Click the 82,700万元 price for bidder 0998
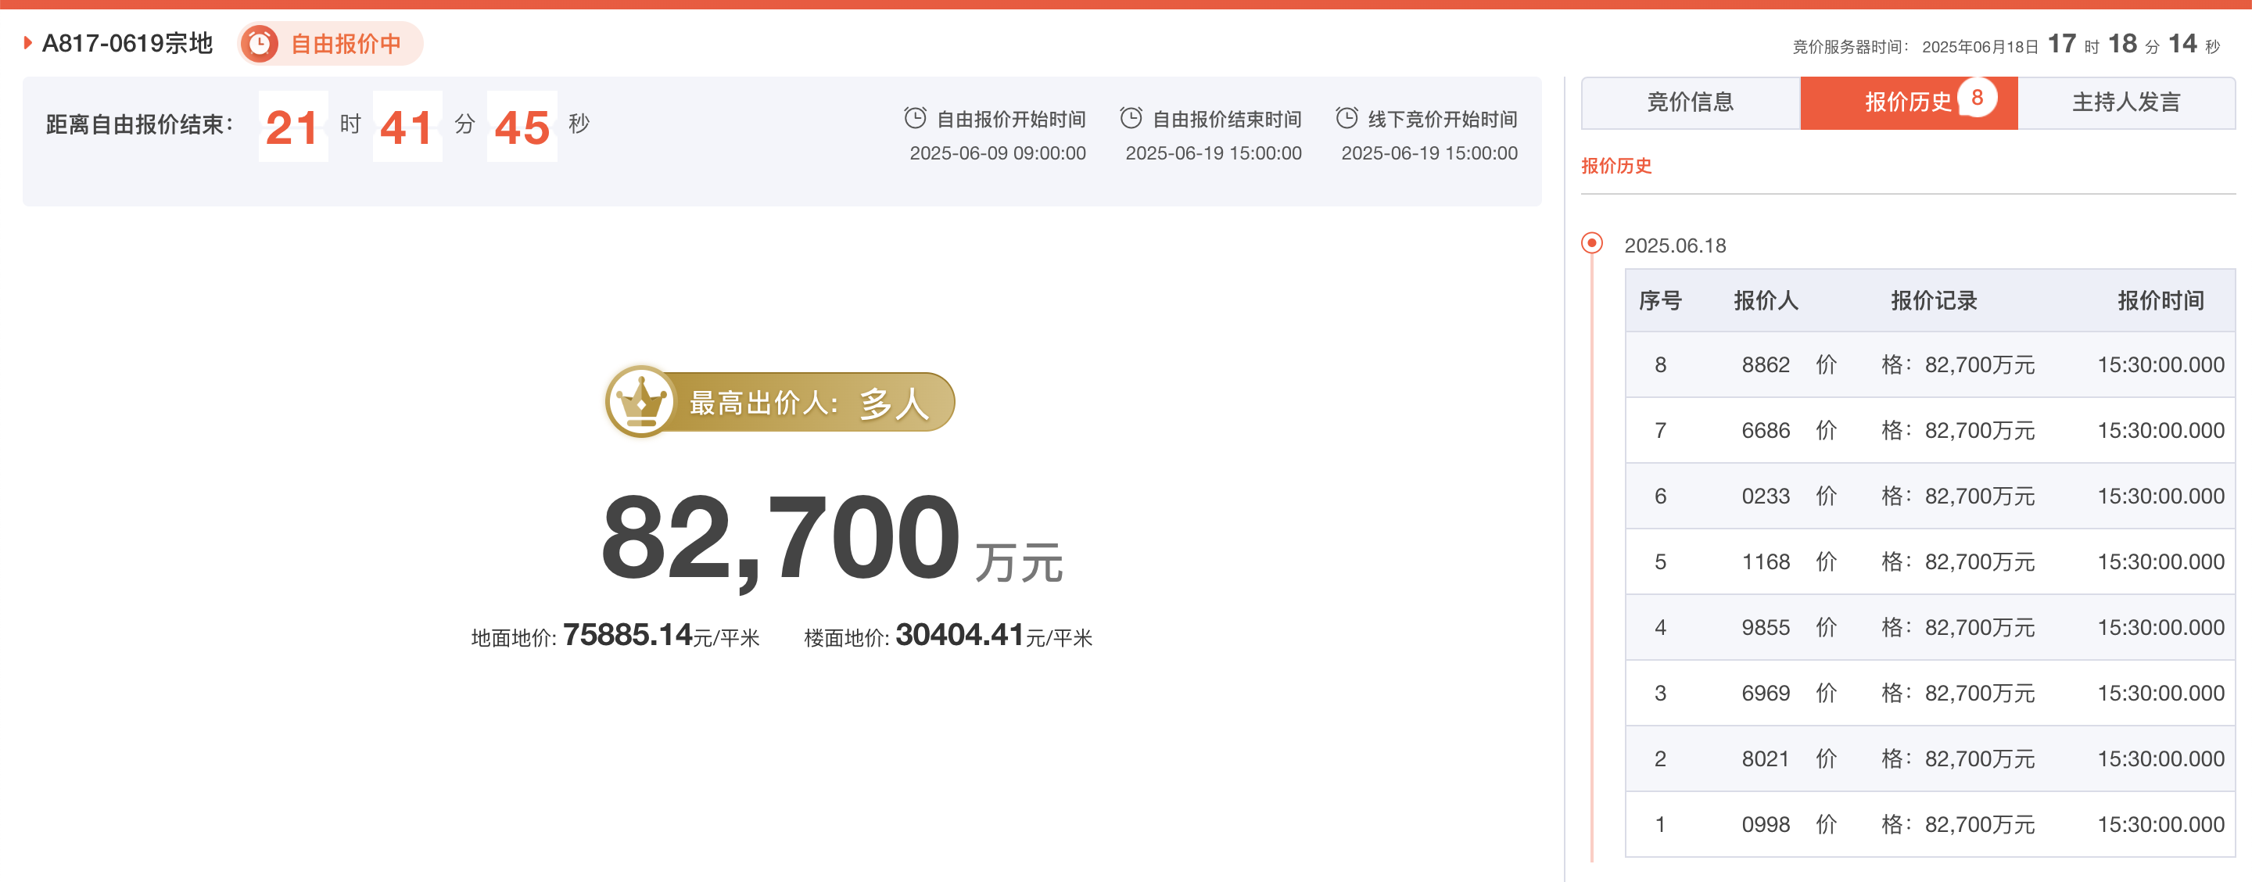Image resolution: width=2252 pixels, height=882 pixels. [1979, 824]
